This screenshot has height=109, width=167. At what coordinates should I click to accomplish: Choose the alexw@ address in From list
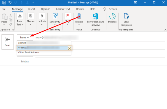44,43
